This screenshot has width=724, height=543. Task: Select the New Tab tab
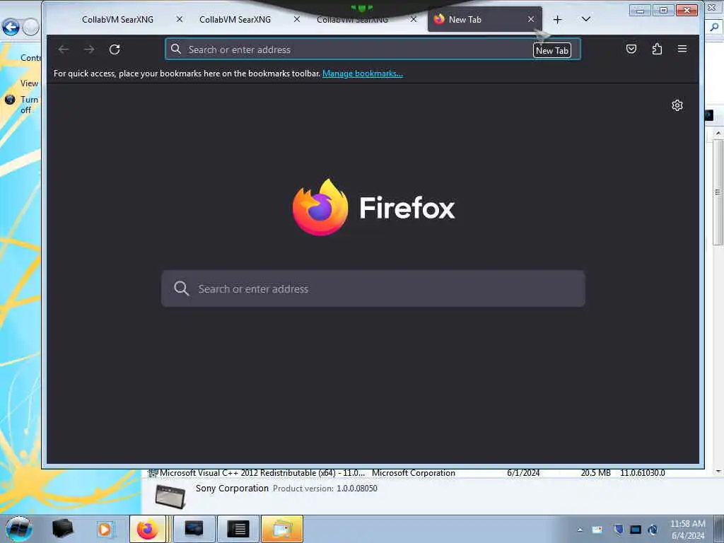point(480,19)
